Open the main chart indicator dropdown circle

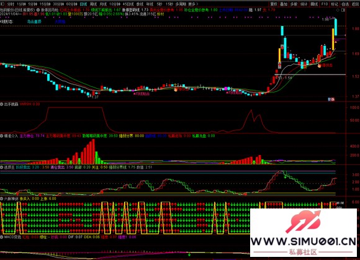[38, 10]
